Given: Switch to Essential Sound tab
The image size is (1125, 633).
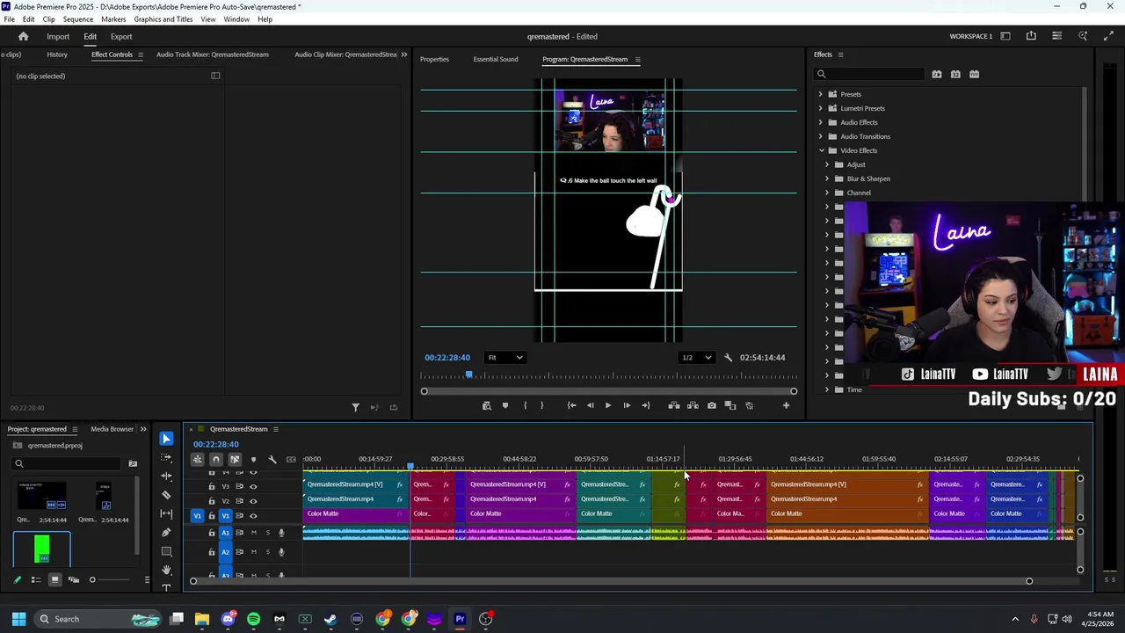Looking at the screenshot, I should click(496, 59).
